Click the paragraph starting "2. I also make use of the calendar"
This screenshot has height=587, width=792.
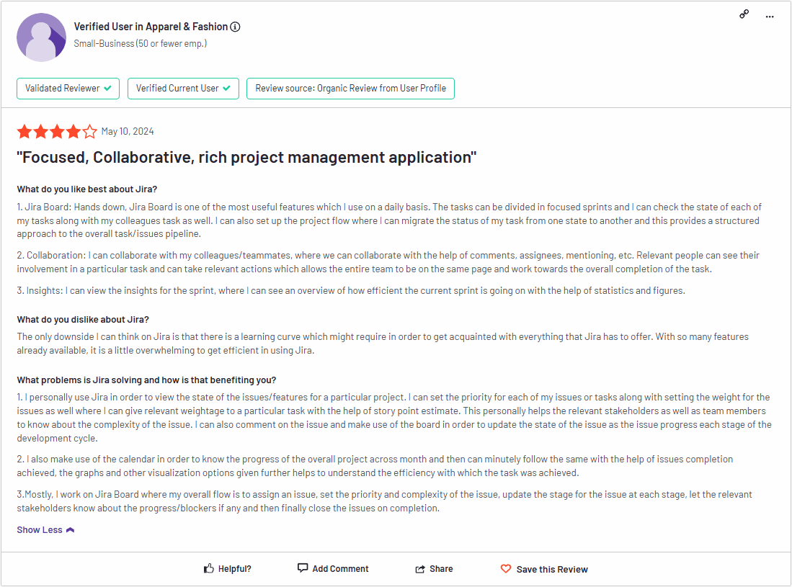(375, 466)
